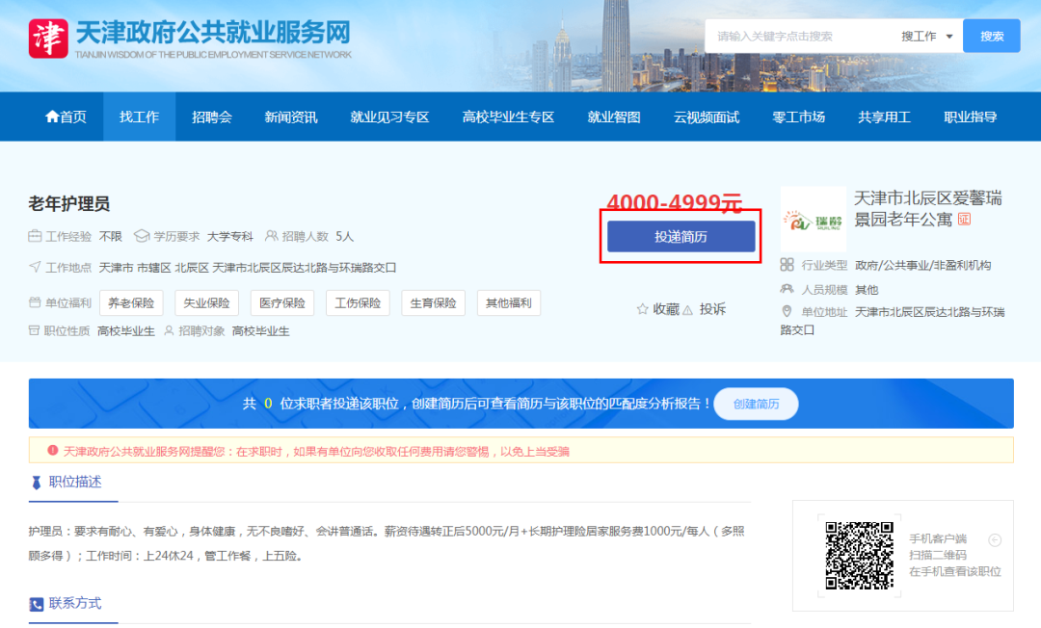Open the 就业见习专区 menu item
Image resolution: width=1041 pixels, height=628 pixels.
pyautogui.click(x=389, y=117)
